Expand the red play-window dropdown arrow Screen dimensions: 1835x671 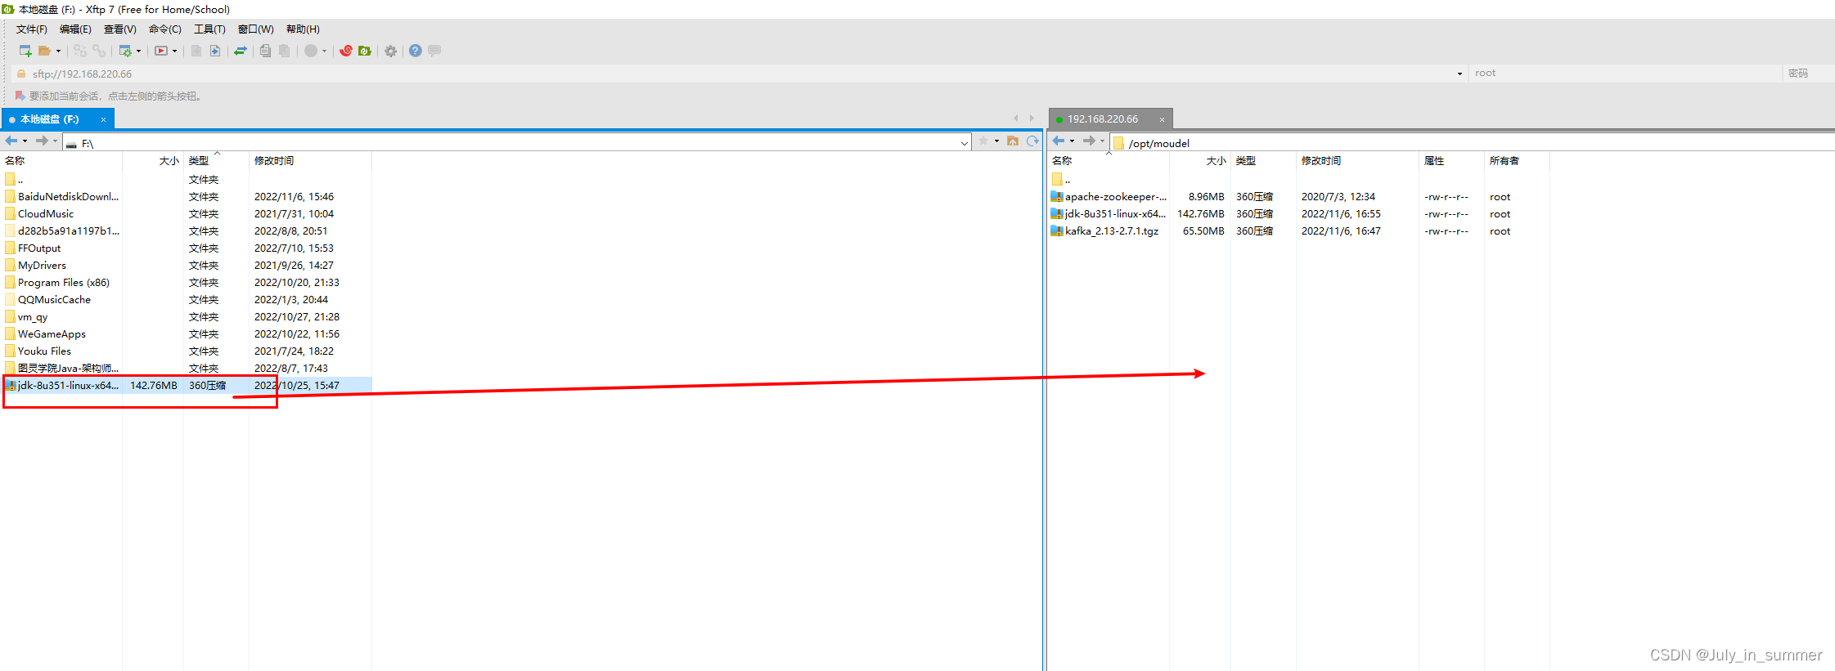pos(174,51)
